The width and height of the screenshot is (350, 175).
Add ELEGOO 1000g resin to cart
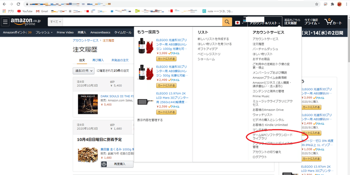(x=166, y=59)
